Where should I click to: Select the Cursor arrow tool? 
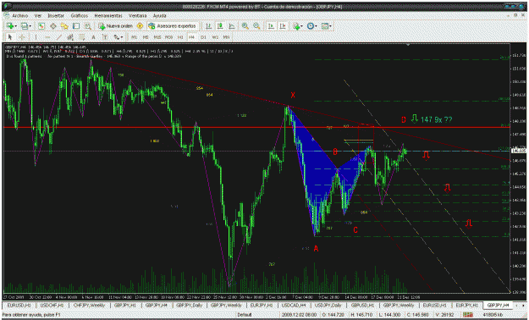10,37
